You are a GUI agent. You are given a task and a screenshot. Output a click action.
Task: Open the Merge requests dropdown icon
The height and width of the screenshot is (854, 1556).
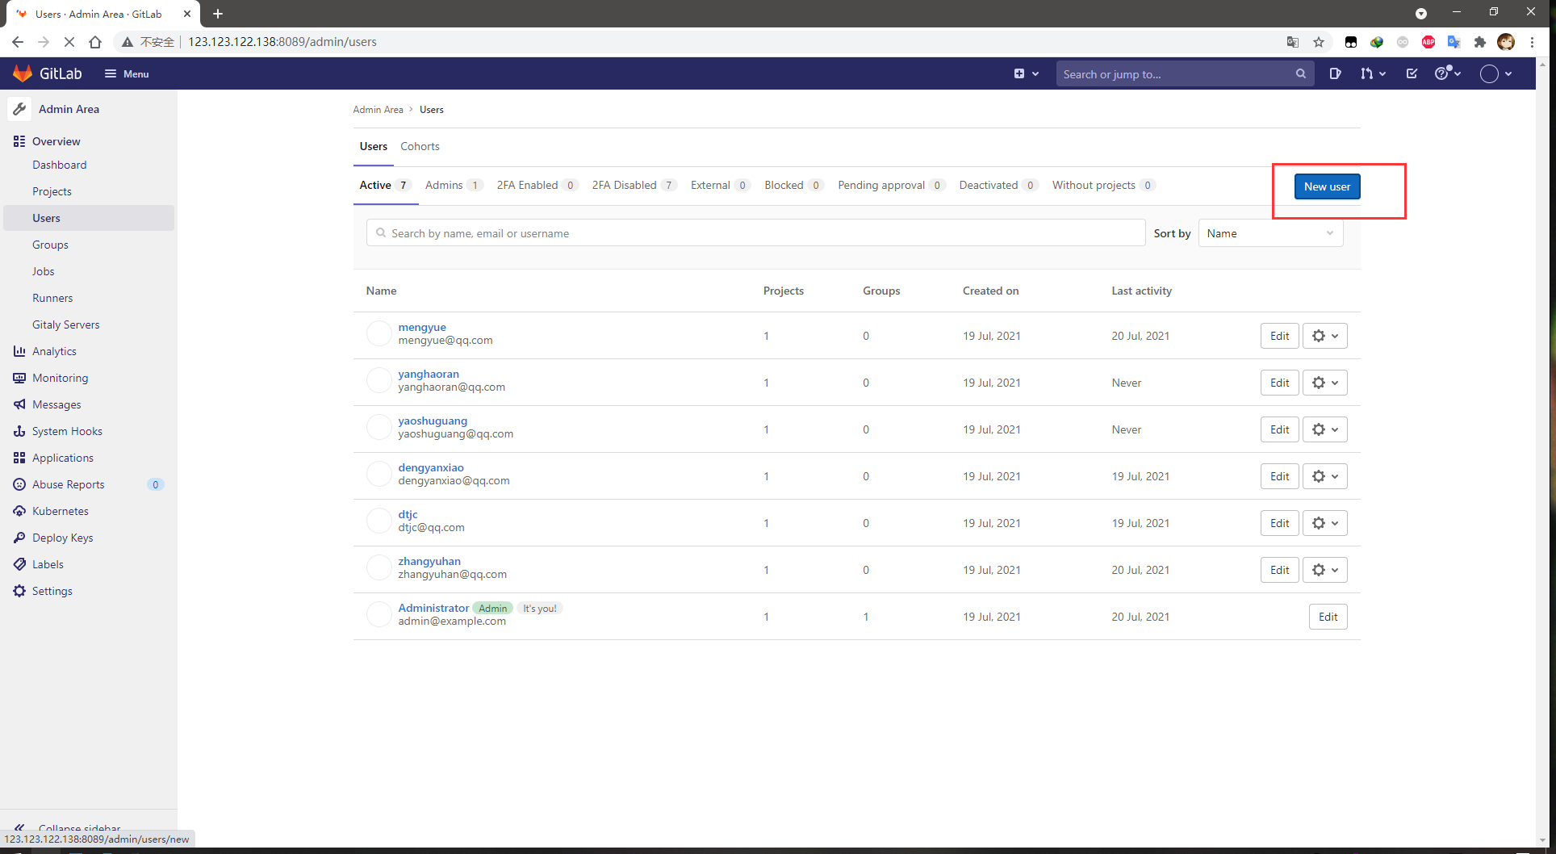pyautogui.click(x=1373, y=73)
